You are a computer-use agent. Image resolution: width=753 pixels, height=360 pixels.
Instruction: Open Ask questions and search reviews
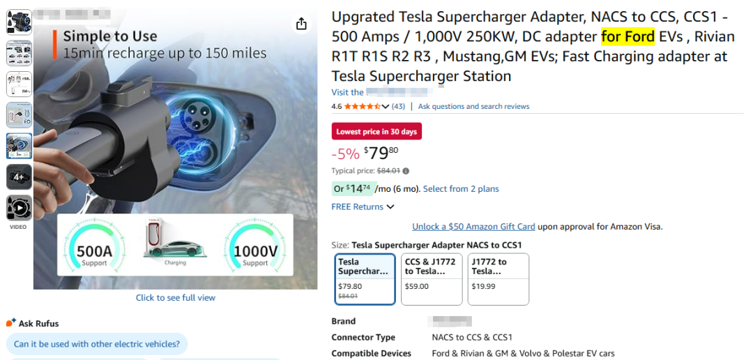[473, 107]
